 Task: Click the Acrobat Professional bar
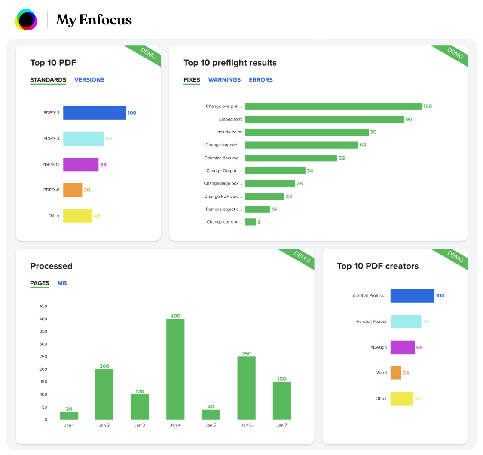click(412, 296)
